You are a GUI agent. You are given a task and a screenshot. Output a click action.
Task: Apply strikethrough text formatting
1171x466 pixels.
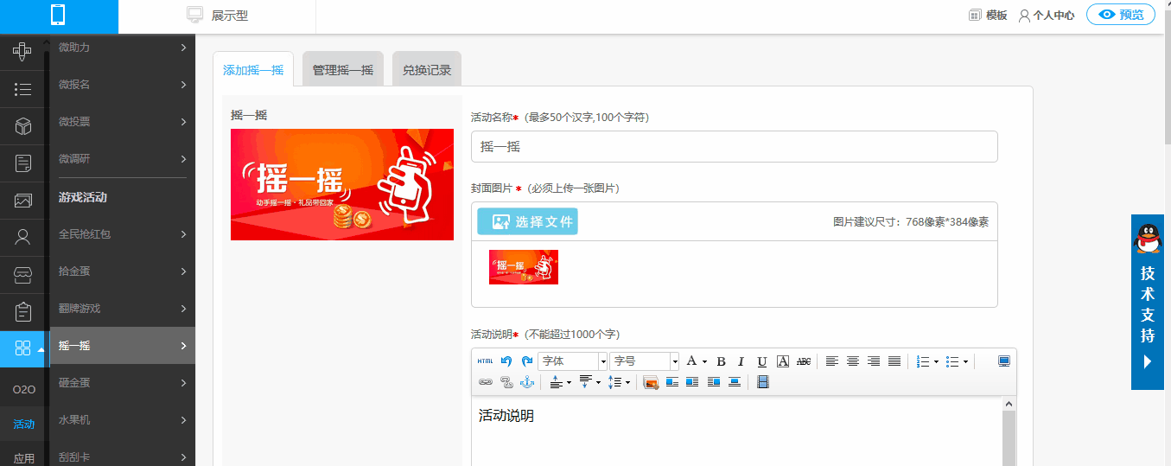click(x=804, y=361)
